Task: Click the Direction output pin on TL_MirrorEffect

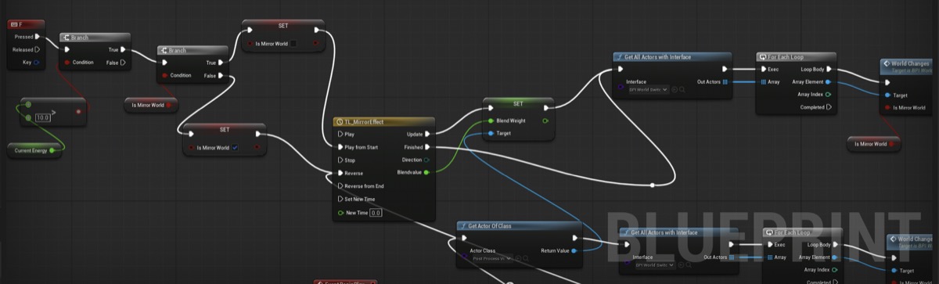Action: pyautogui.click(x=426, y=160)
